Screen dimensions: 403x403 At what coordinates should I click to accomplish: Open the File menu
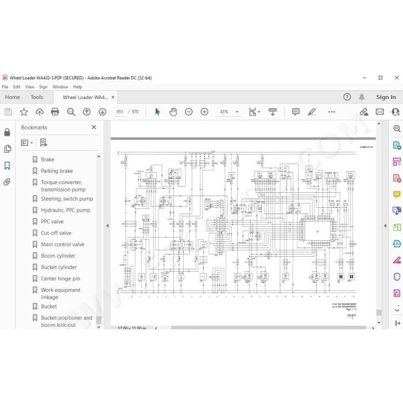[5, 87]
